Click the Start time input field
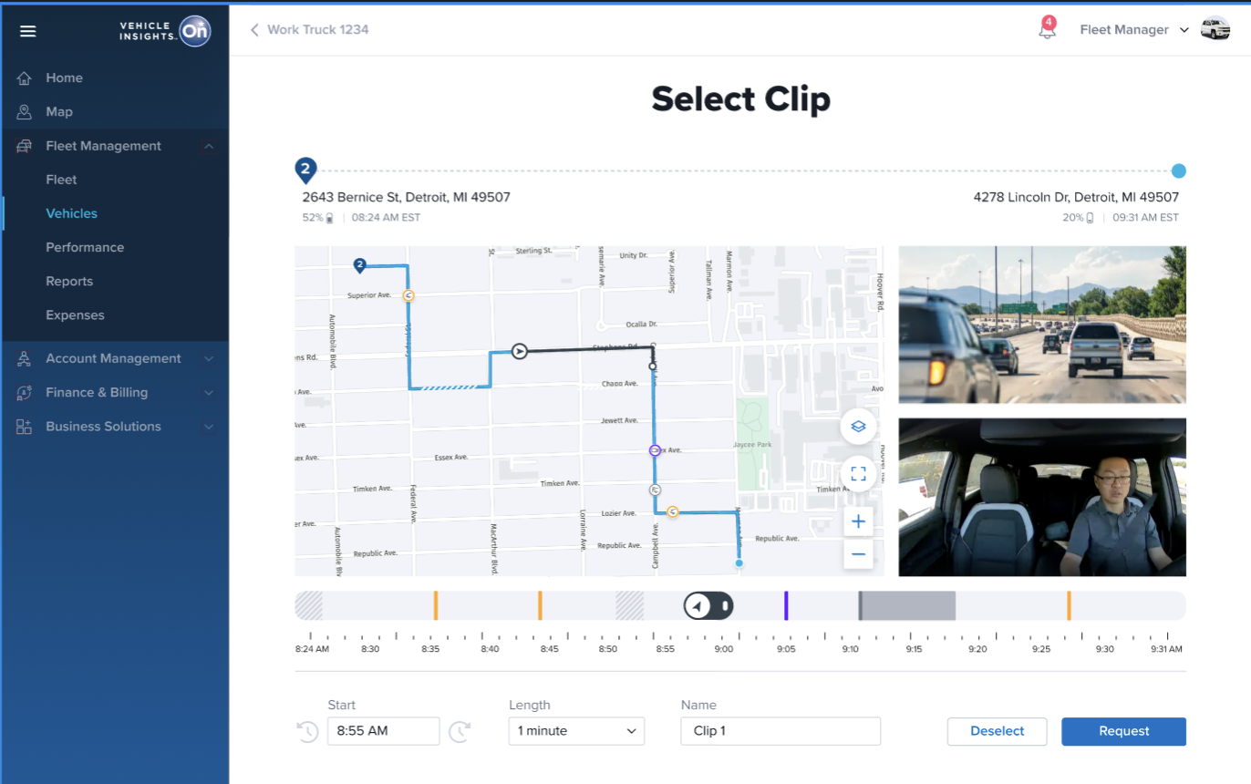The height and width of the screenshot is (784, 1251). click(x=383, y=731)
